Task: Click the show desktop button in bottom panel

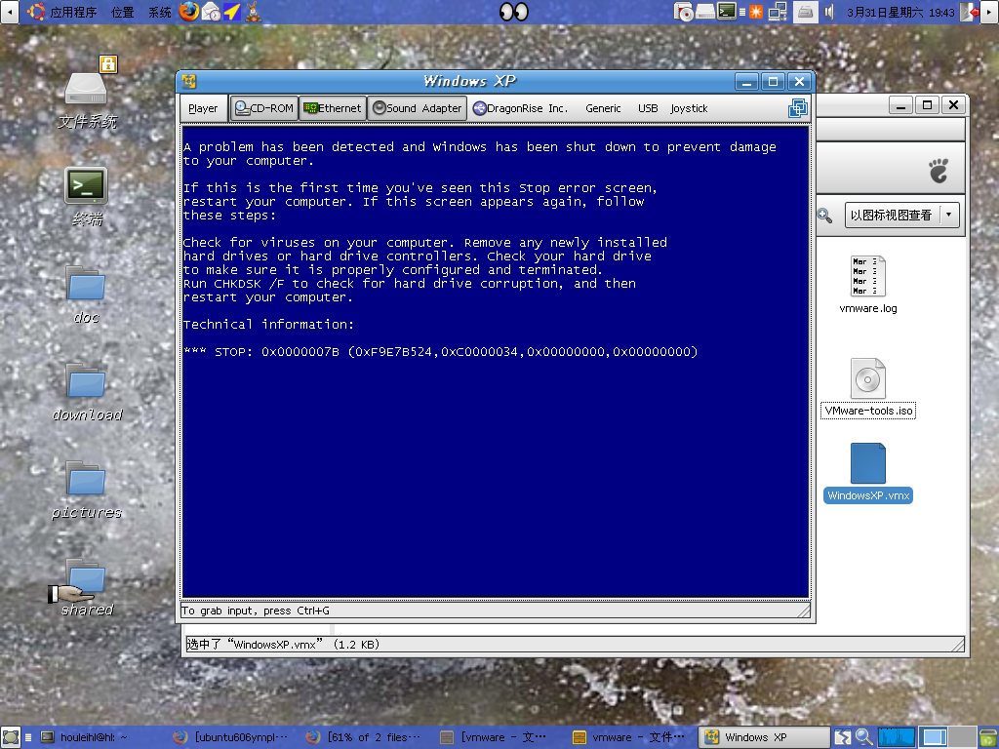Action: [x=11, y=737]
